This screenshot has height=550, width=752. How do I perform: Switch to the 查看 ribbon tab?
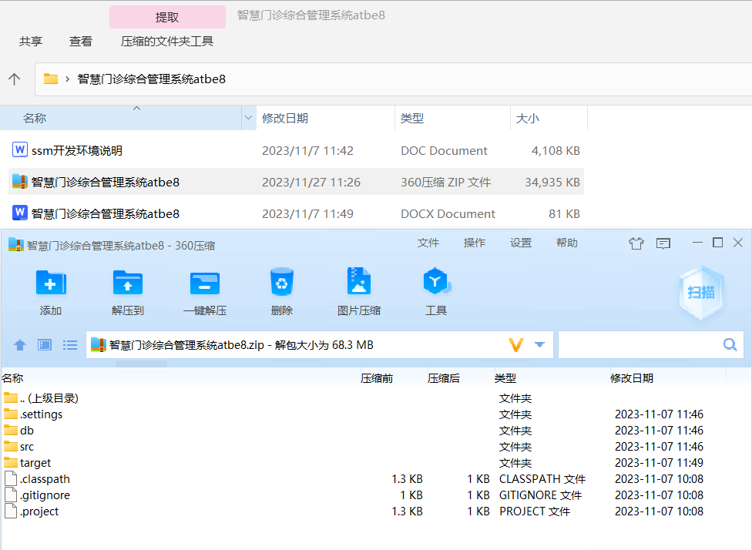tap(81, 42)
